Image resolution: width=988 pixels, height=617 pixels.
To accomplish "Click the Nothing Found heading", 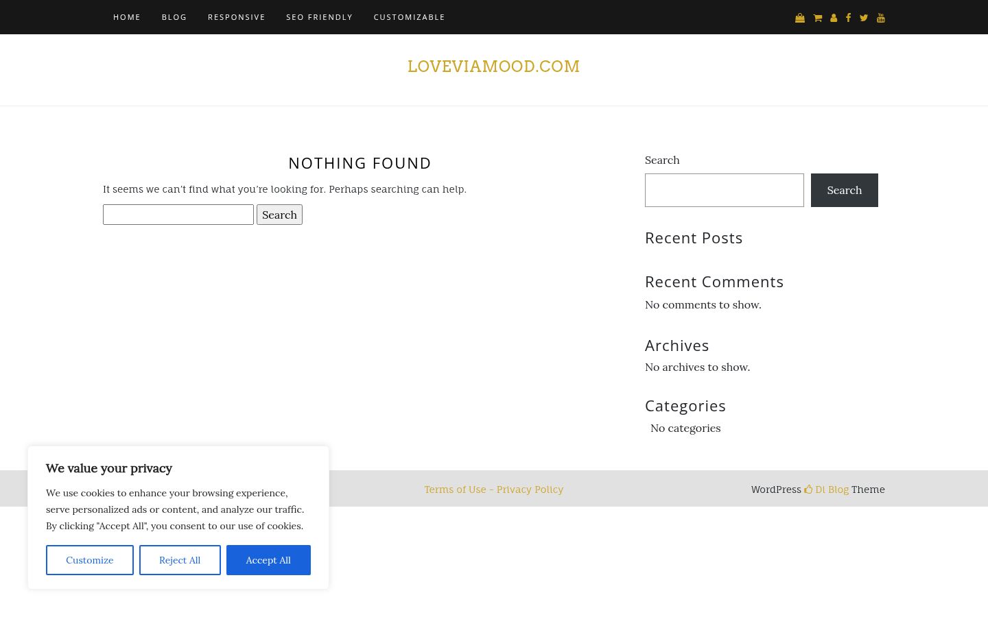I will (360, 163).
